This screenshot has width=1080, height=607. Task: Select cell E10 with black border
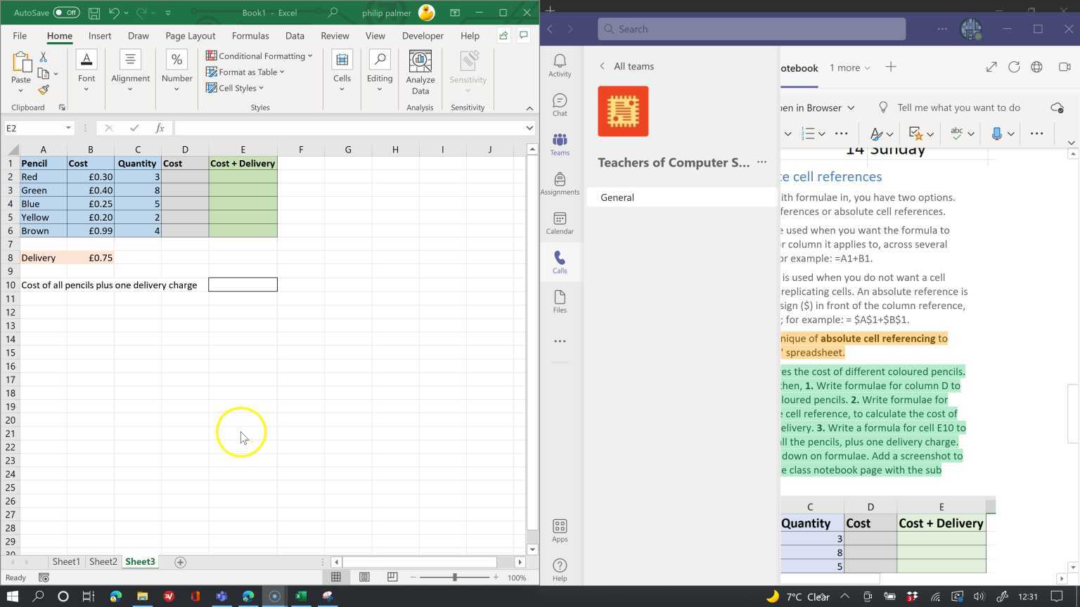coord(243,285)
